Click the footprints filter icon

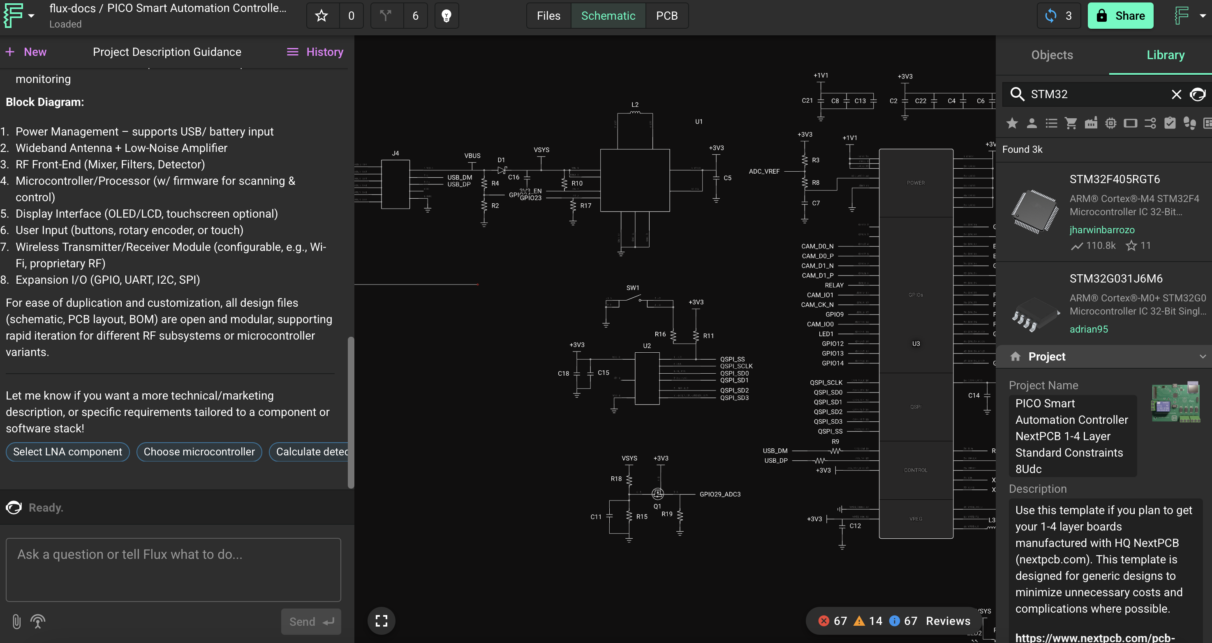coord(1189,124)
